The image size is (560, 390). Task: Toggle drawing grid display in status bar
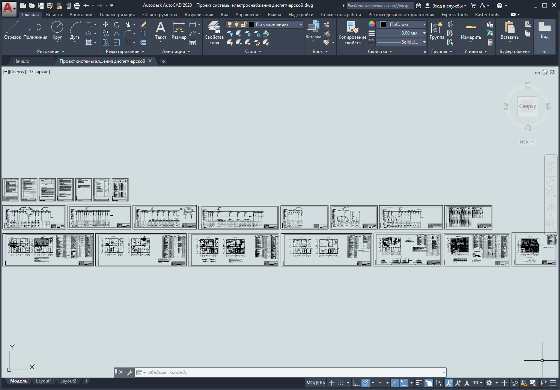[x=331, y=383]
